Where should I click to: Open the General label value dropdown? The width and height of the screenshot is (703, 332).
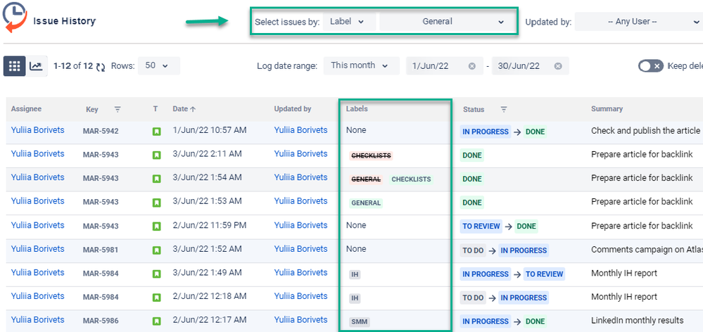(447, 22)
